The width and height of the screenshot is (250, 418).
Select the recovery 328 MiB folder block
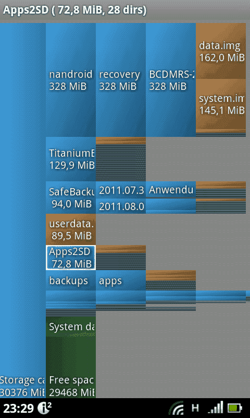click(121, 80)
